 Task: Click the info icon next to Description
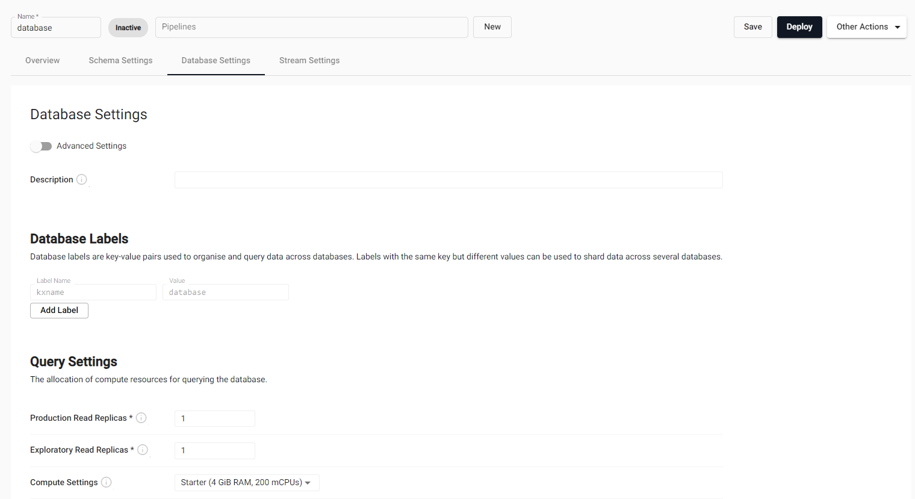click(82, 179)
